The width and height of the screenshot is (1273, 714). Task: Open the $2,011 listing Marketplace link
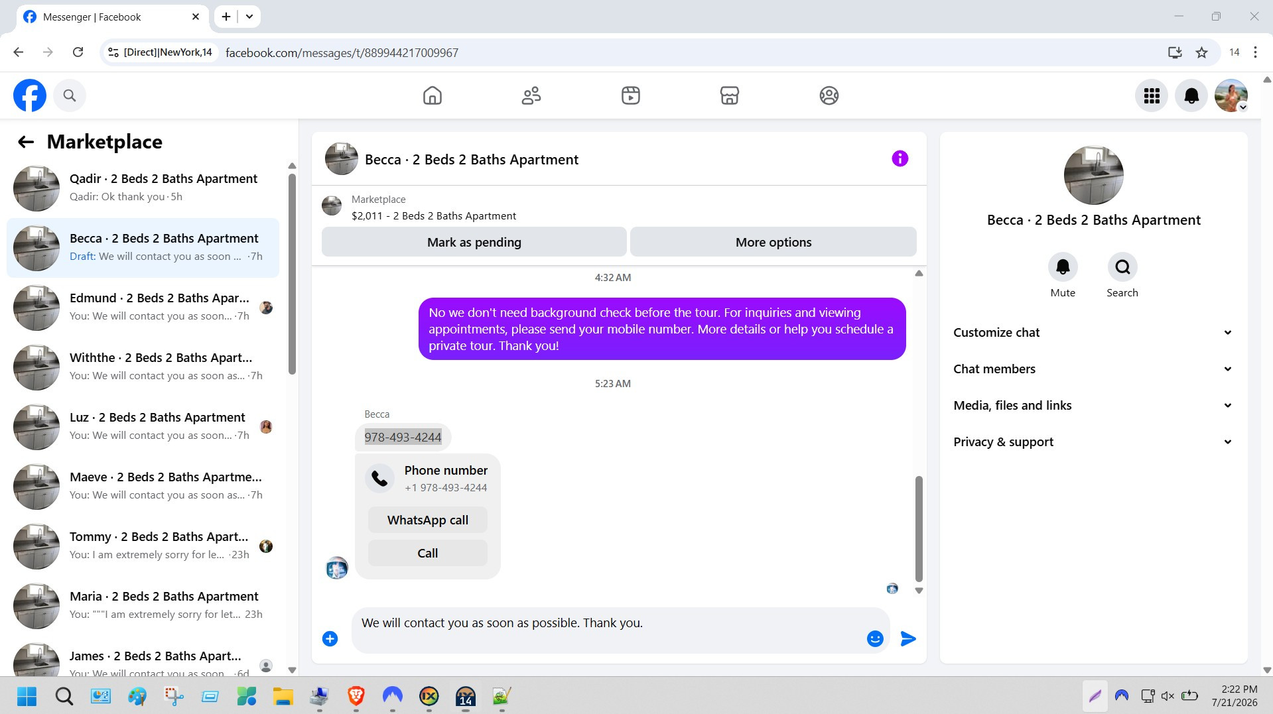pyautogui.click(x=433, y=215)
